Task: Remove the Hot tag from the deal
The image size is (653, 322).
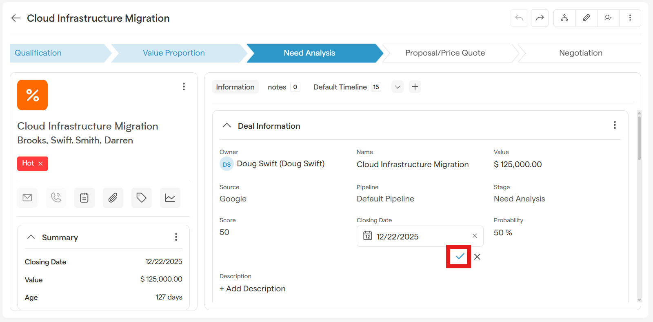Action: click(41, 163)
